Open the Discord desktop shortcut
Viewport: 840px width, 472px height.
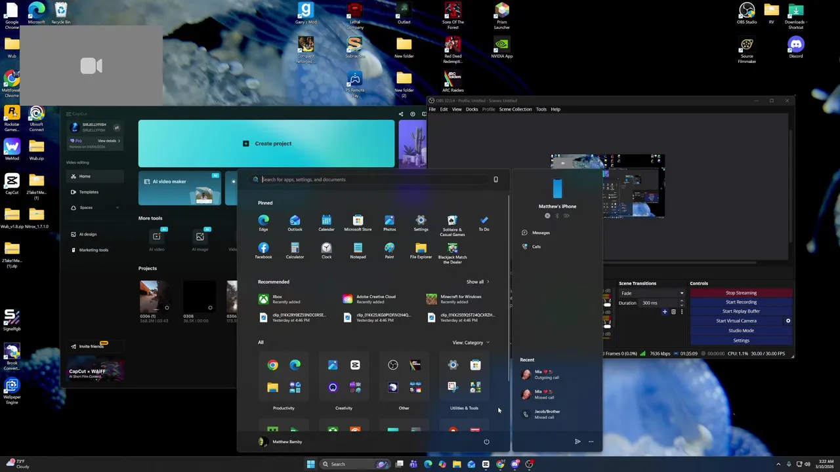796,47
